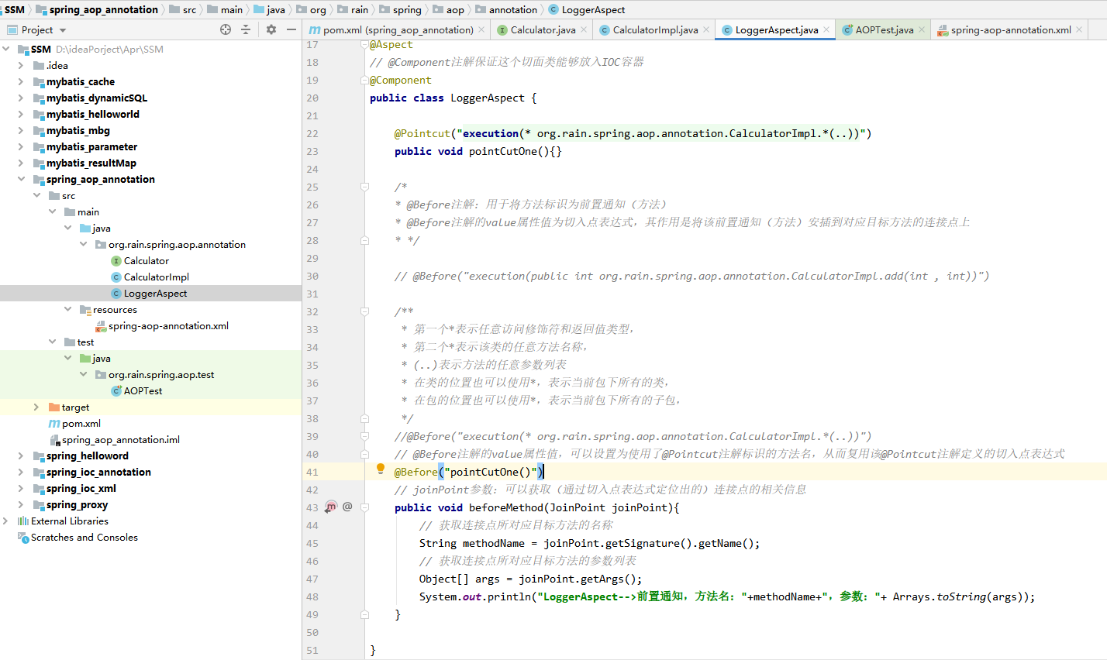Click the intention lightbulb on line 41
Viewport: 1107px width, 660px height.
[x=381, y=469]
